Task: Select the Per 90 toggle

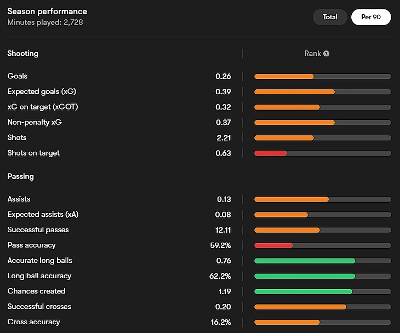Action: tap(371, 17)
